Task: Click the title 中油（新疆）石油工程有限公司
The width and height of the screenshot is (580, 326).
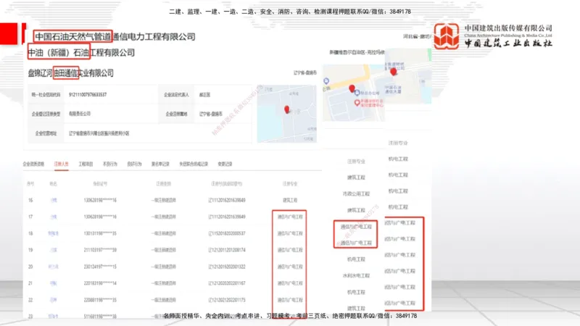Action: coord(81,52)
